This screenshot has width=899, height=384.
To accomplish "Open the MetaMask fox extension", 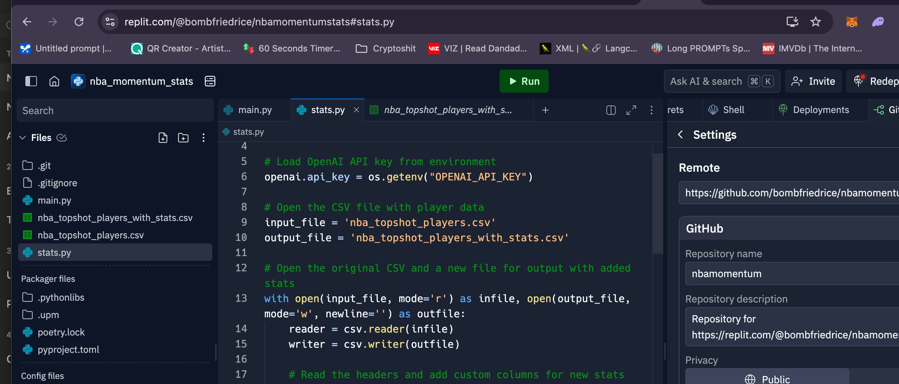I will click(x=852, y=22).
